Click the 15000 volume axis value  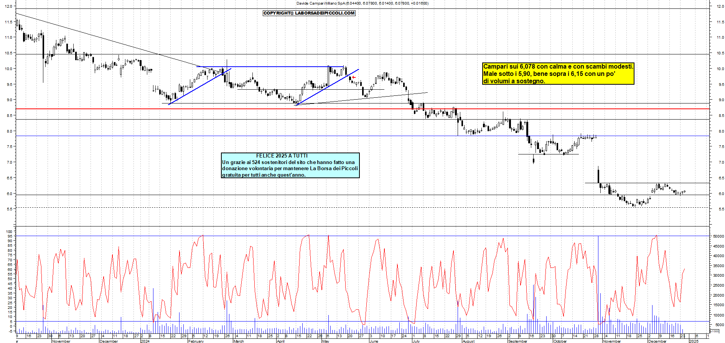pyautogui.click(x=718, y=305)
